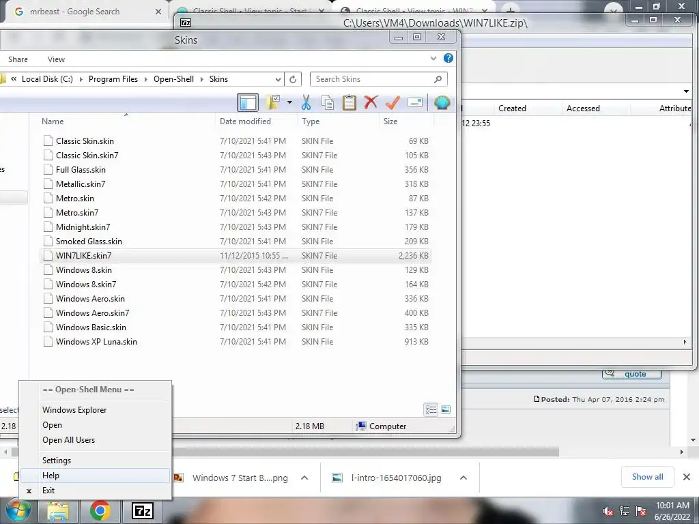Click the magnifier icon in Search Skins

tap(438, 79)
